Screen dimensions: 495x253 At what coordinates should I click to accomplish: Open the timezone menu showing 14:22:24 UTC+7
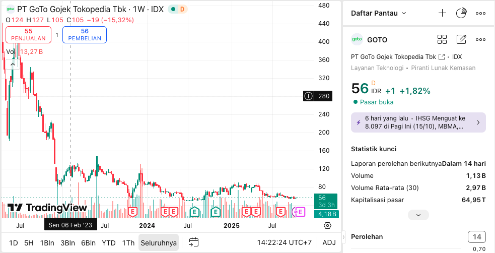point(284,242)
